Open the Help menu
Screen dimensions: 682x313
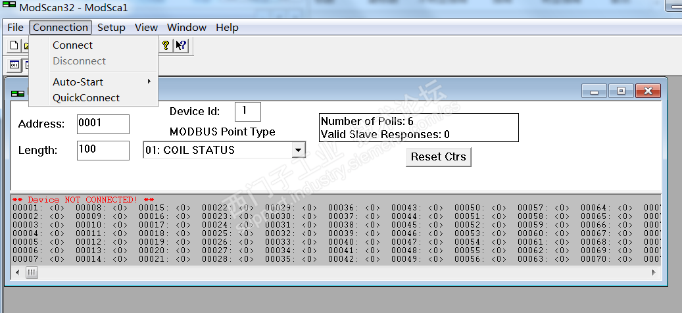227,28
